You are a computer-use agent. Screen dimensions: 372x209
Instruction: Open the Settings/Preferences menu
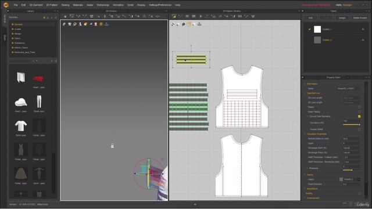160,5
